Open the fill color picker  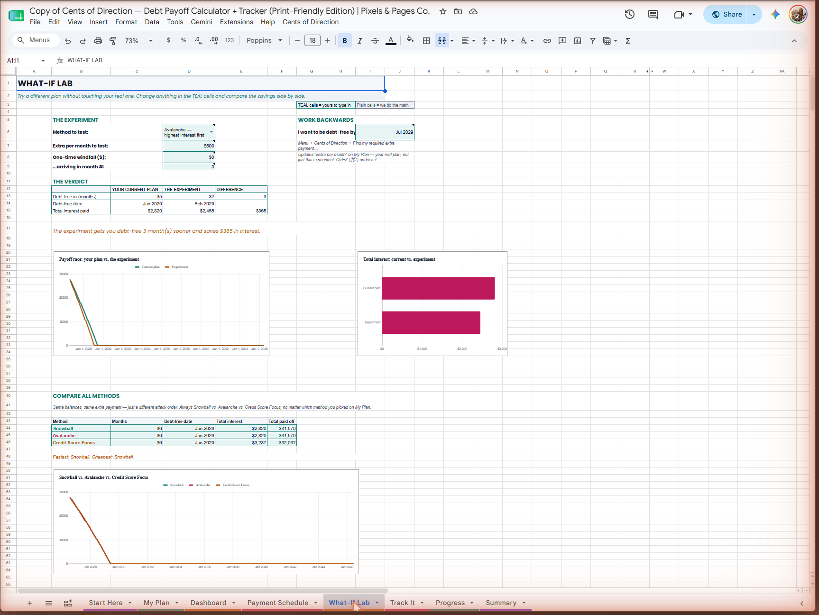coord(410,40)
